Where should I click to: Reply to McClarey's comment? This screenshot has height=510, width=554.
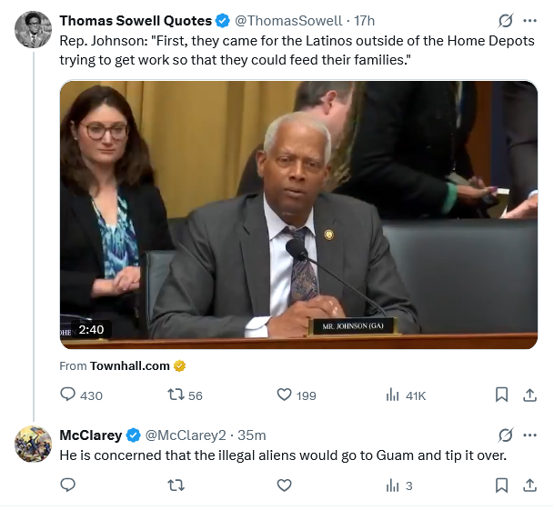[x=68, y=485]
